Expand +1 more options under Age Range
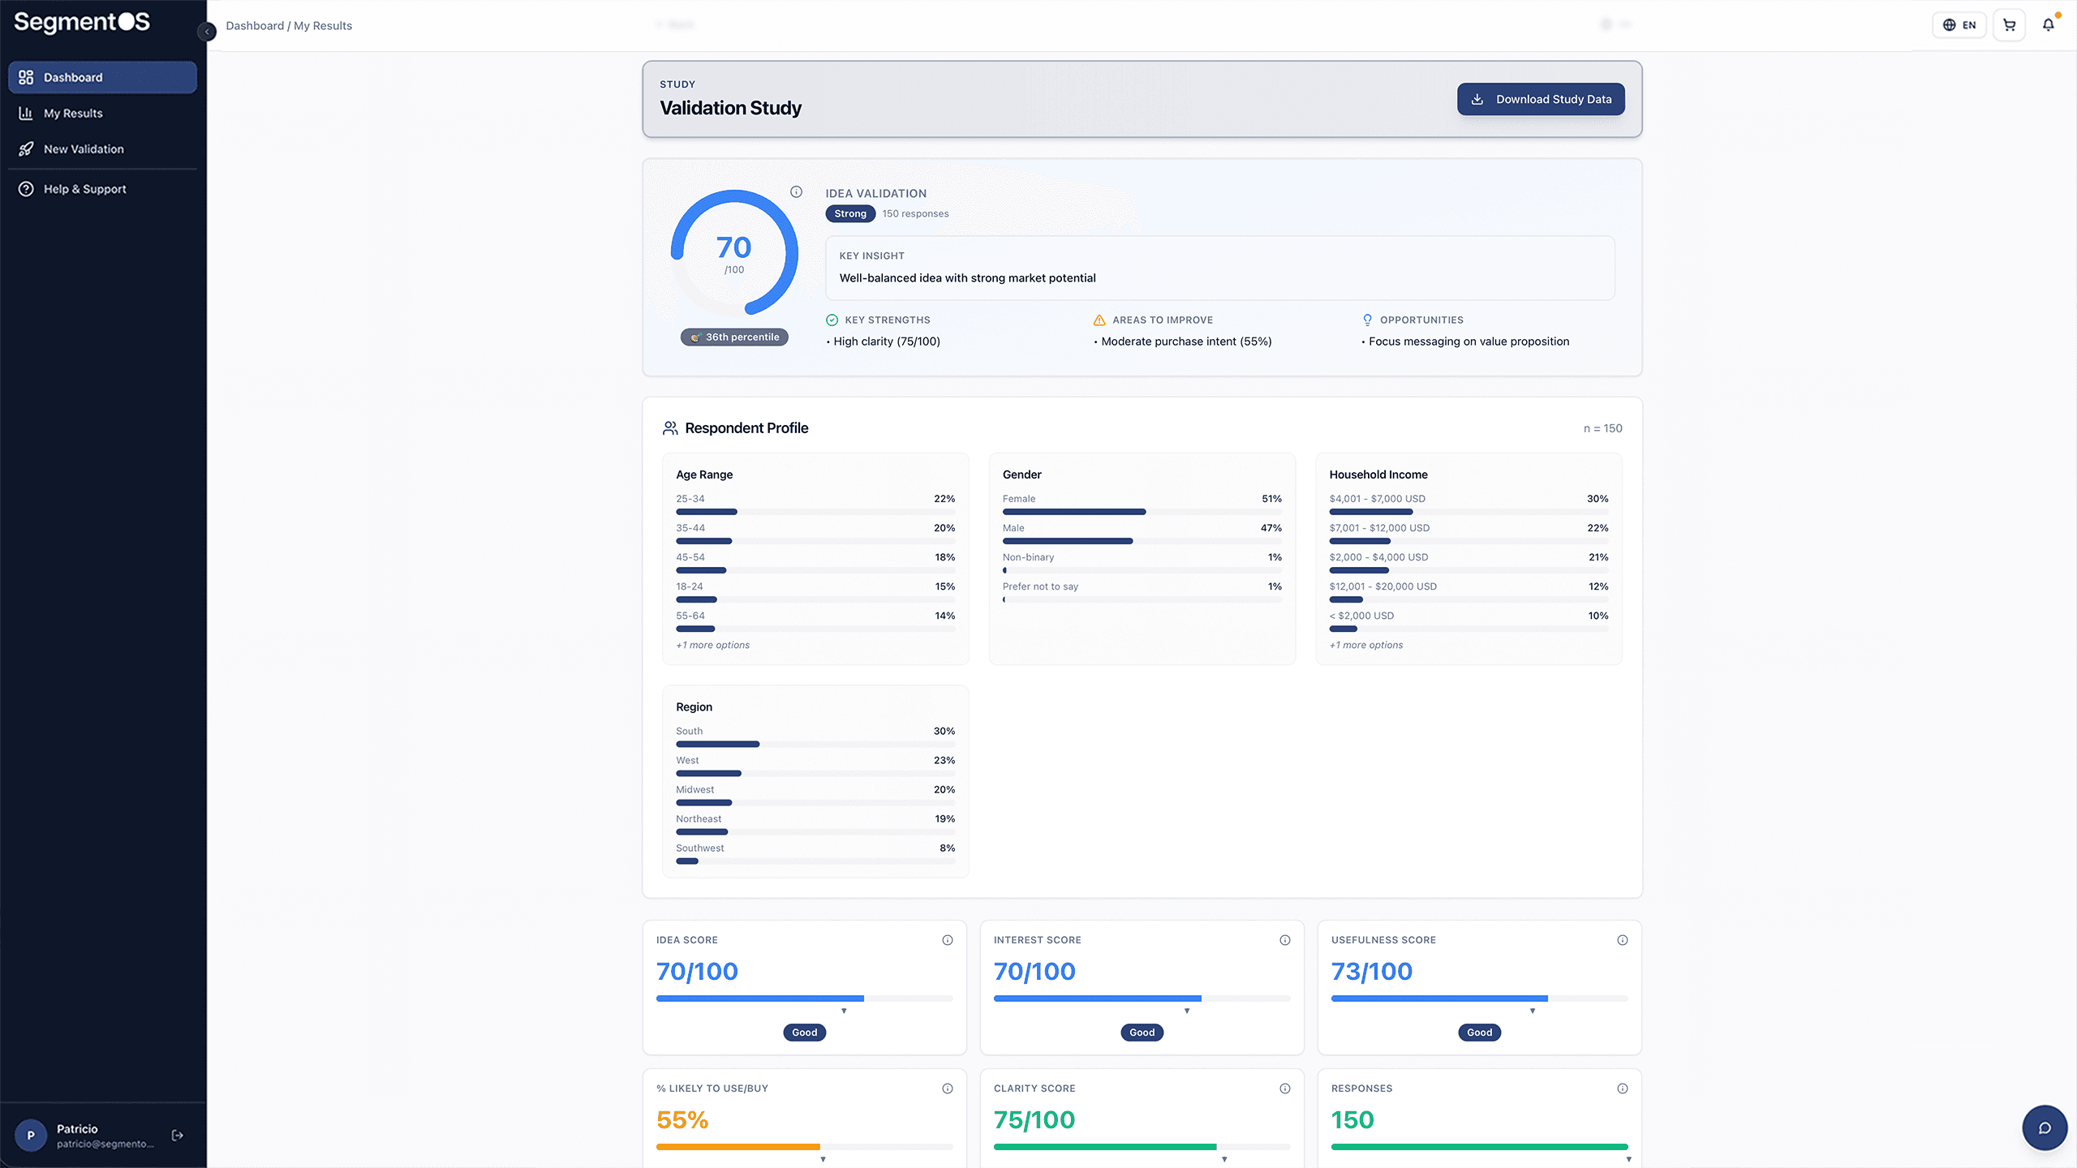 tap(712, 645)
